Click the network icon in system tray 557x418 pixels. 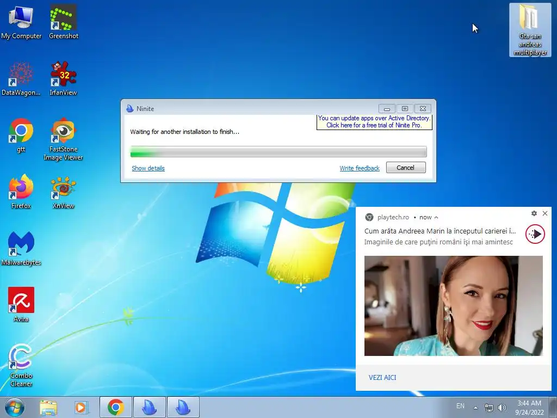coord(489,408)
